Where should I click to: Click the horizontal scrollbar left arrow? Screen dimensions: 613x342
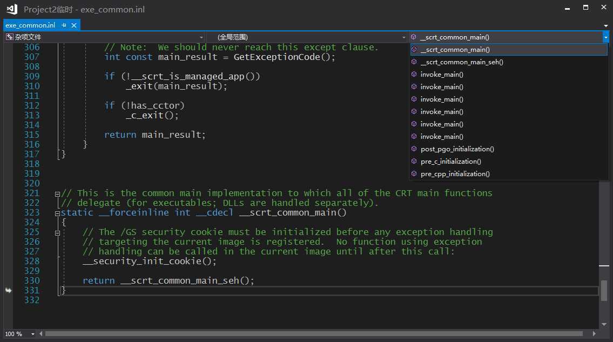(41, 334)
